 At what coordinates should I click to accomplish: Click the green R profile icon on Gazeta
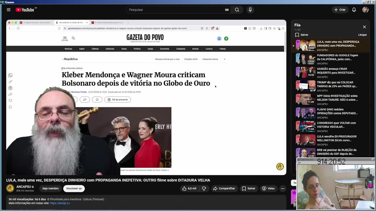(226, 39)
